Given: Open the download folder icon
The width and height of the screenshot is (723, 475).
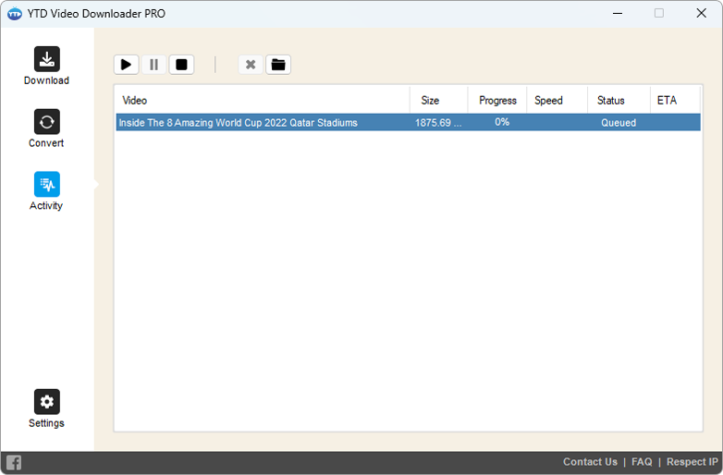Looking at the screenshot, I should [278, 65].
